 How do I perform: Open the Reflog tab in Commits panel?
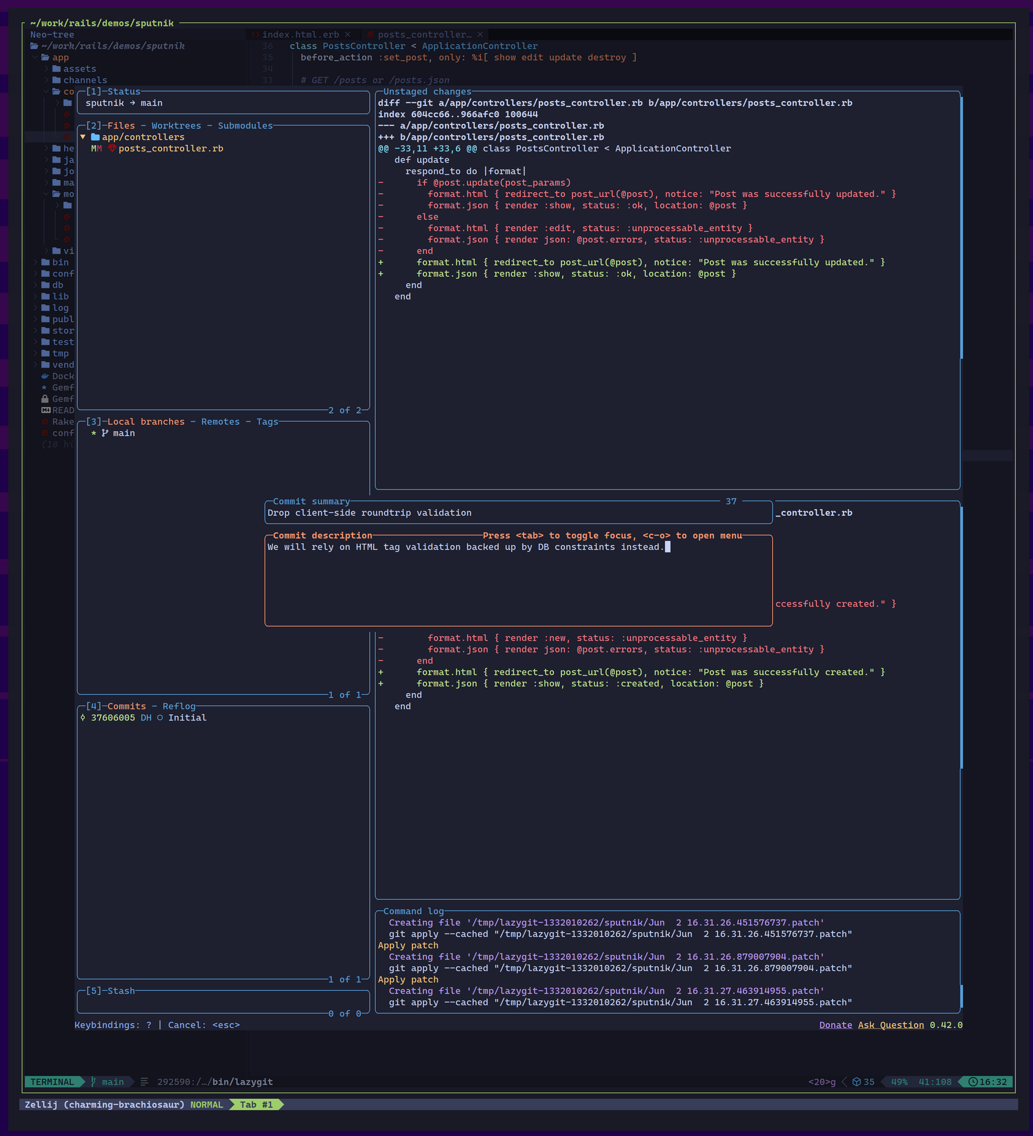point(179,706)
